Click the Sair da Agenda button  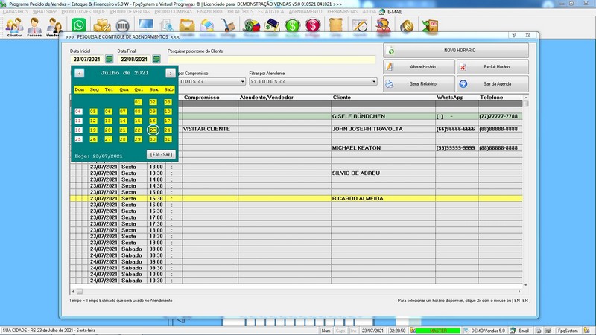[x=492, y=83]
